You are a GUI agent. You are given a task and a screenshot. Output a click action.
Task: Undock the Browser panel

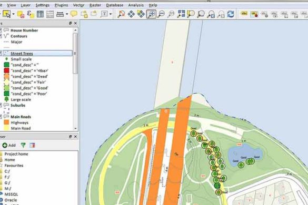click(x=70, y=136)
